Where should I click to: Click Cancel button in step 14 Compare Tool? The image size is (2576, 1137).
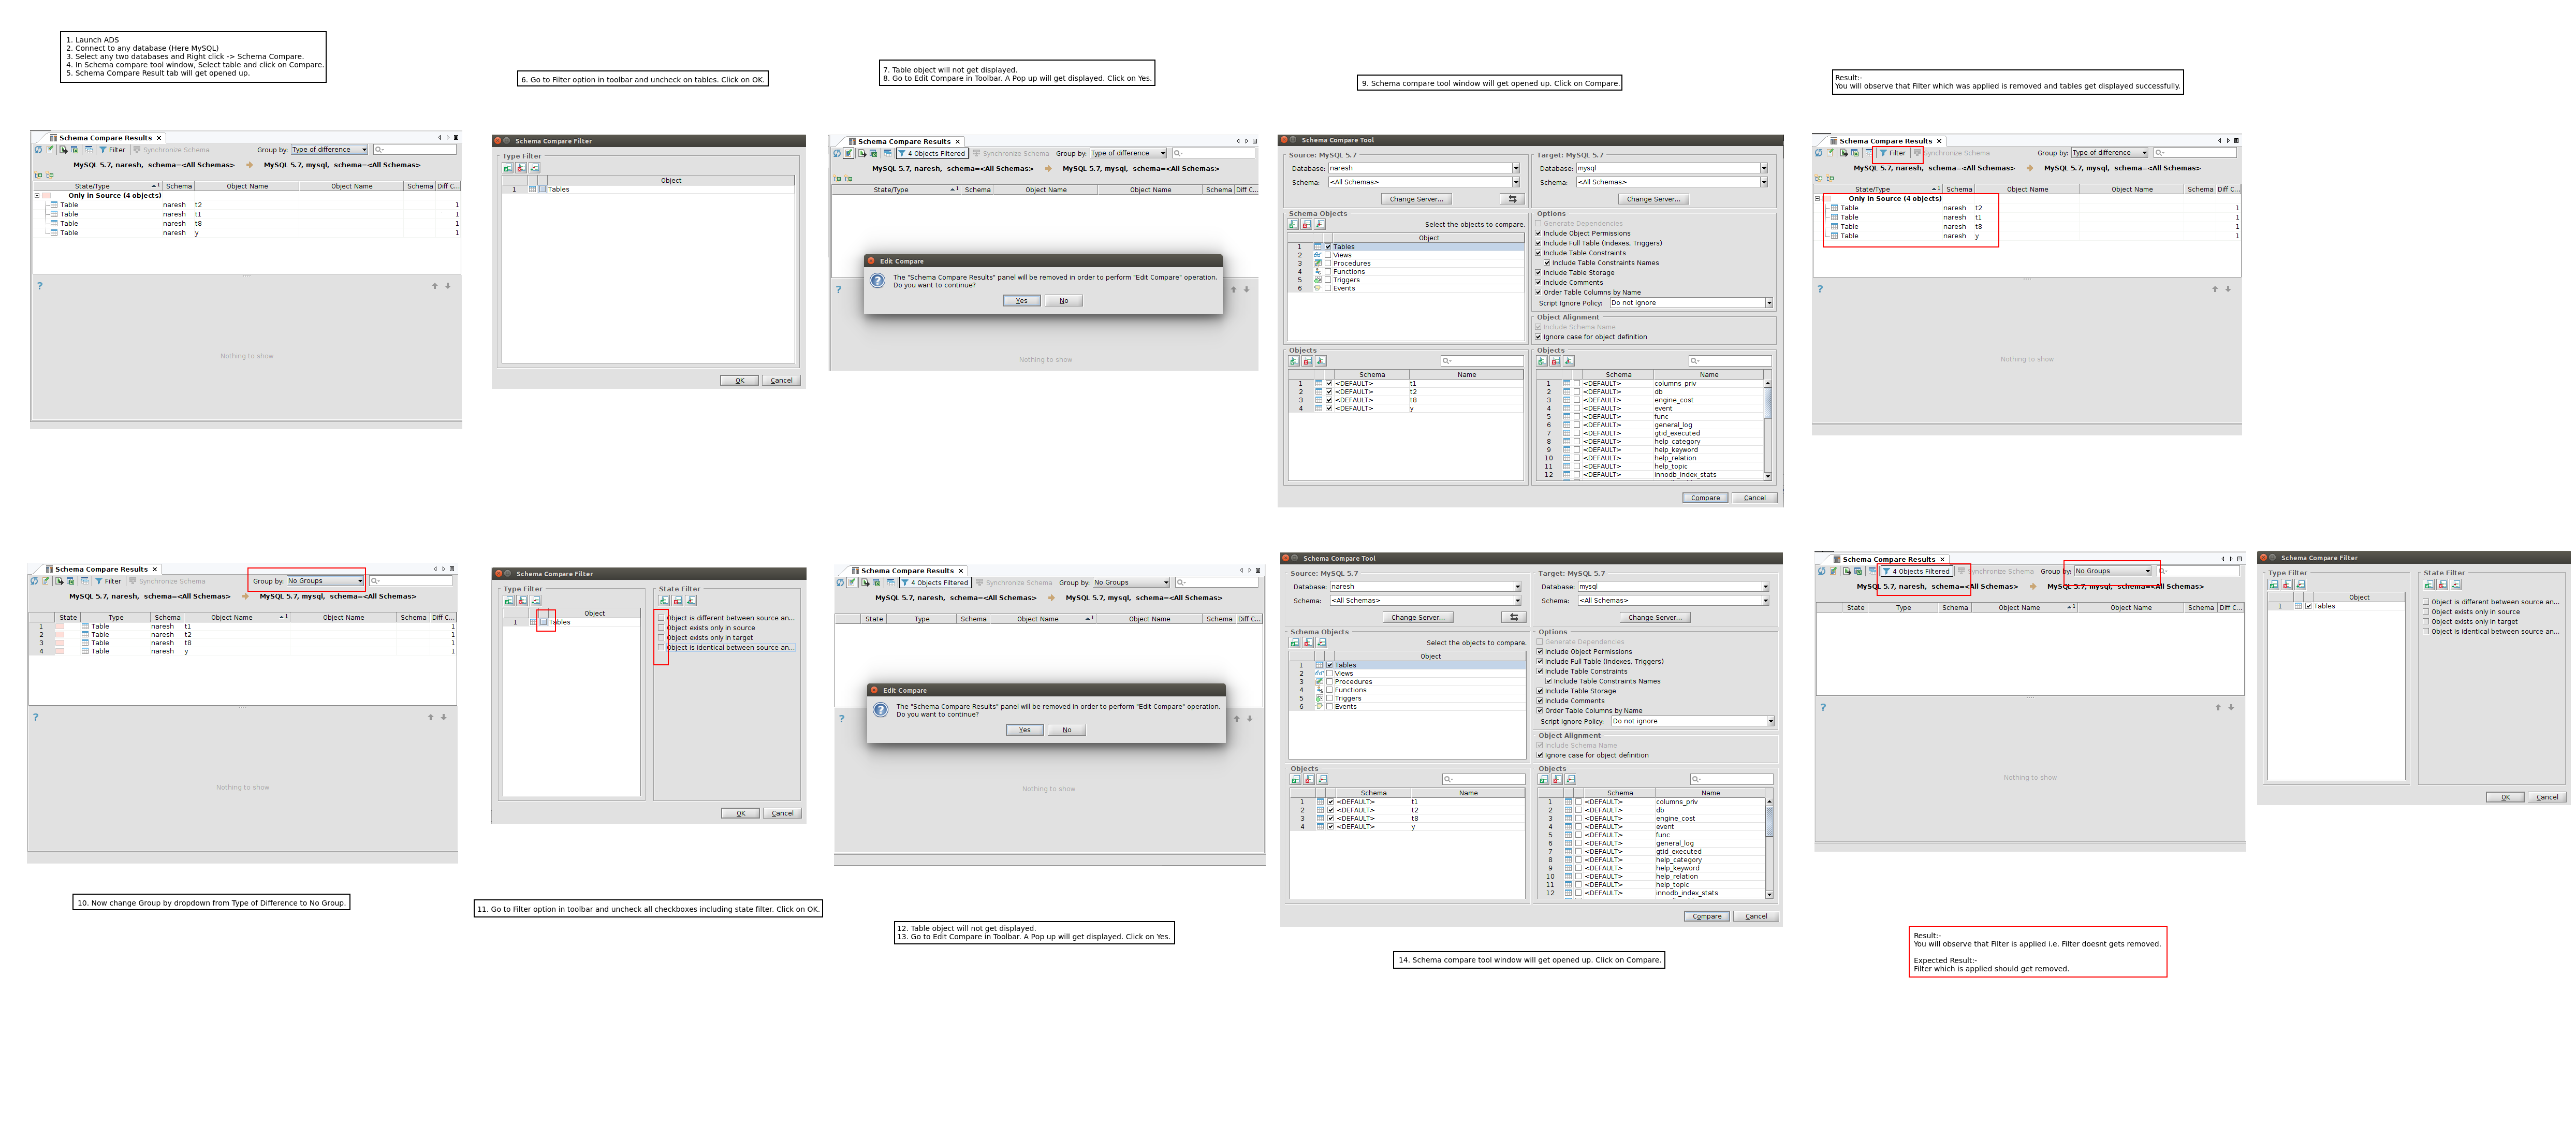[x=1756, y=916]
